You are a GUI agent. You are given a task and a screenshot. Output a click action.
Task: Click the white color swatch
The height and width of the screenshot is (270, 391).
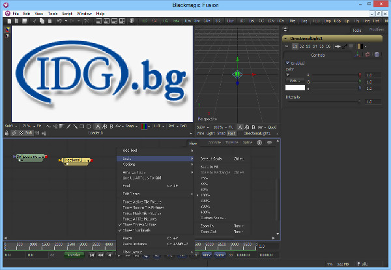[295, 87]
